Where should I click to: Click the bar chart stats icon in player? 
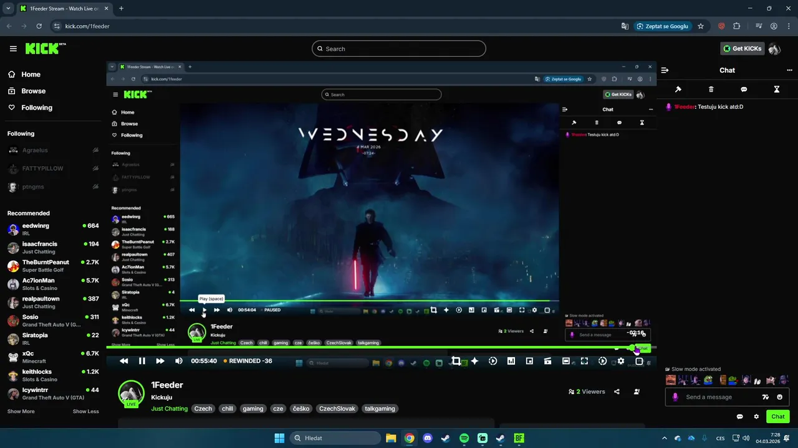[511, 361]
